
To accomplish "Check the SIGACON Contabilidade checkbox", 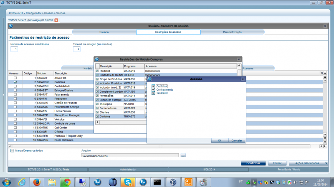I will tap(15, 86).
